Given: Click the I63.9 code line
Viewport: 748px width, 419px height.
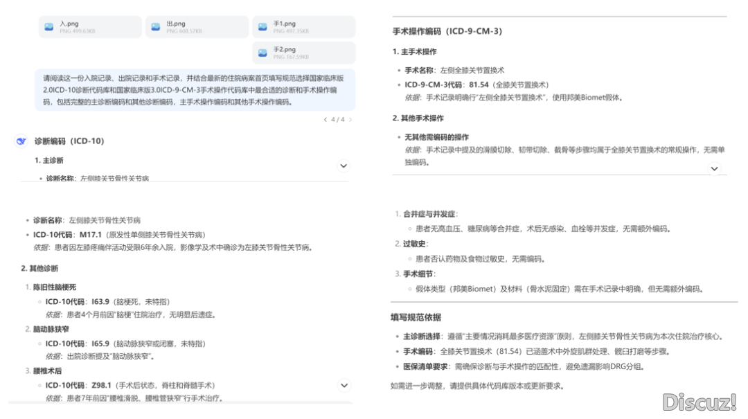Looking at the screenshot, I should click(107, 302).
